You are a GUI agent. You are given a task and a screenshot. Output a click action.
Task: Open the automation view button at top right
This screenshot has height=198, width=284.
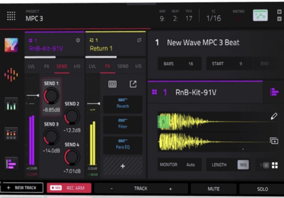coord(260,15)
